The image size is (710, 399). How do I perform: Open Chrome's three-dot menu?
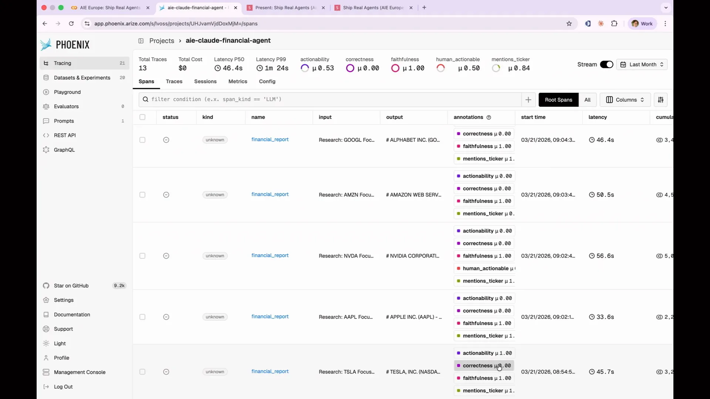point(665,24)
